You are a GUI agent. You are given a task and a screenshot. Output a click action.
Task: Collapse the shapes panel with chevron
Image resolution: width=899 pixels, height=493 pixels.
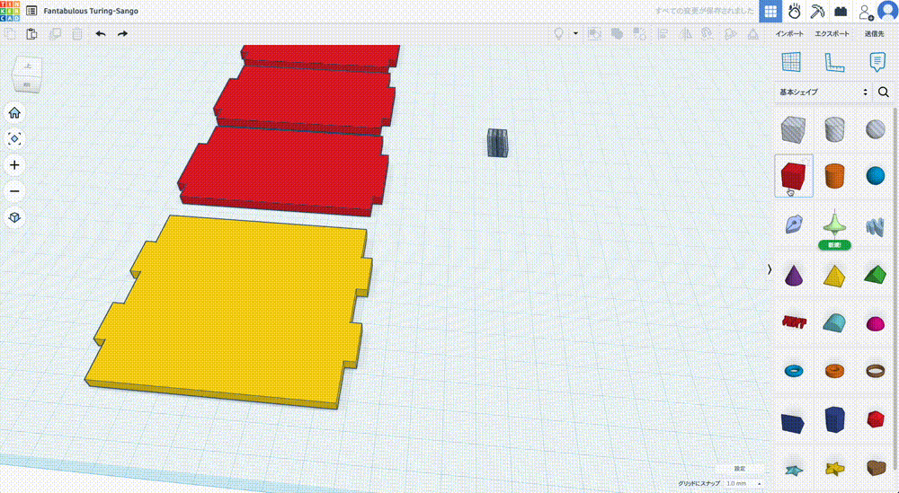pyautogui.click(x=769, y=269)
